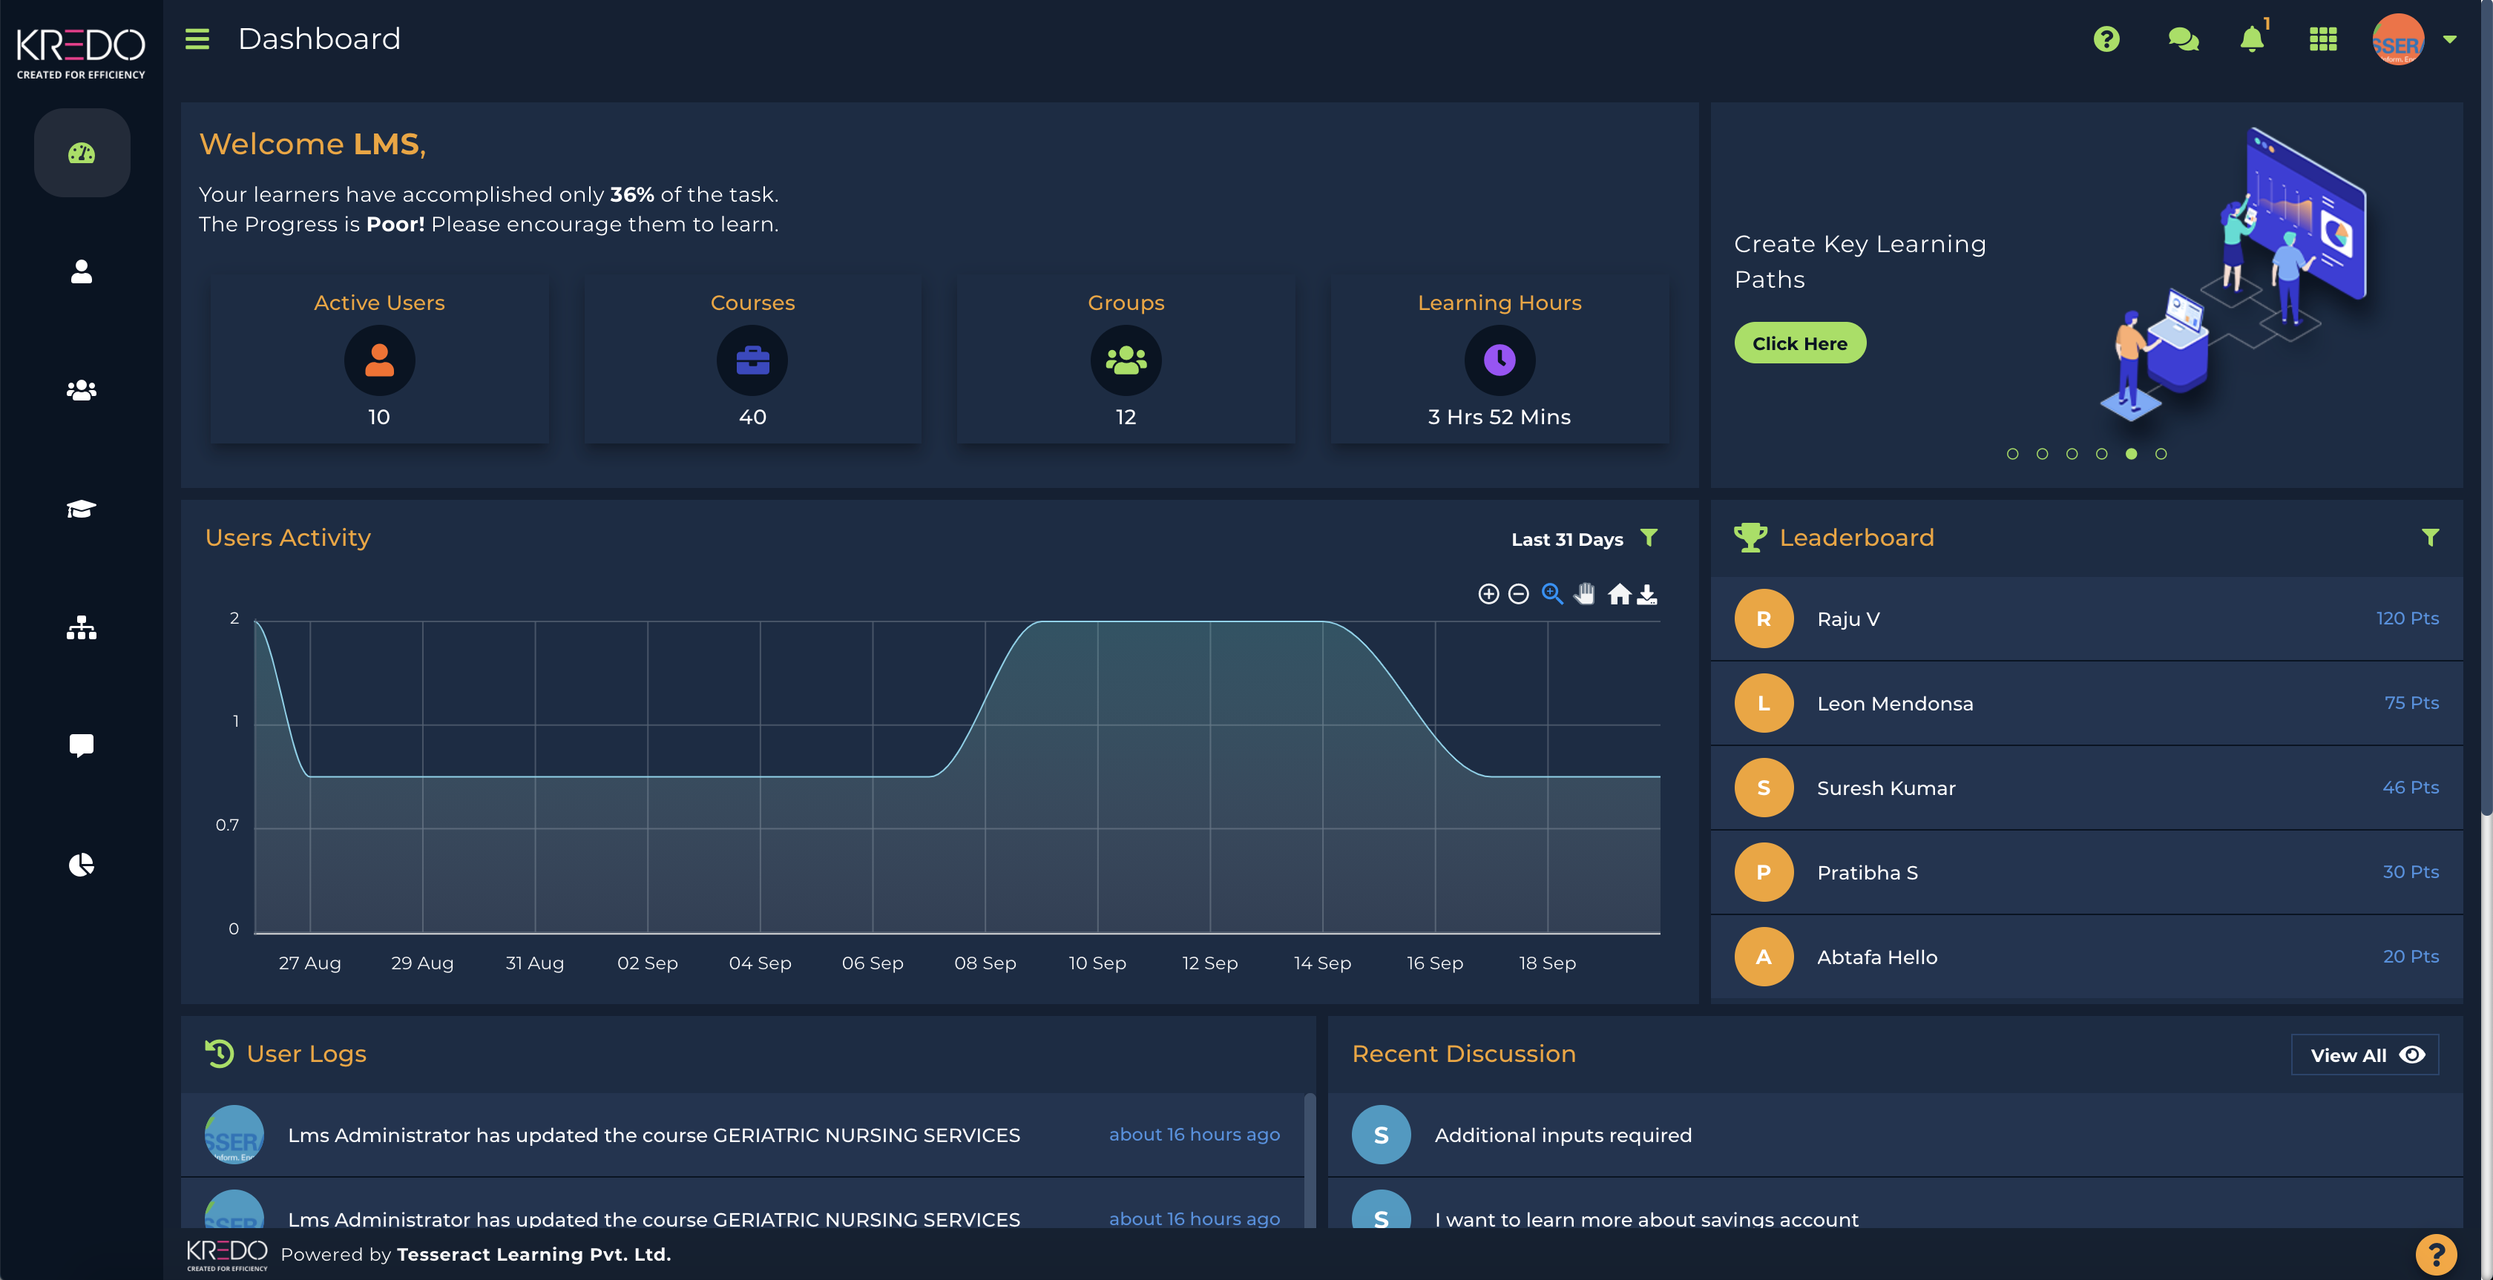Click the Click Here button for Key Learning Paths

1799,343
